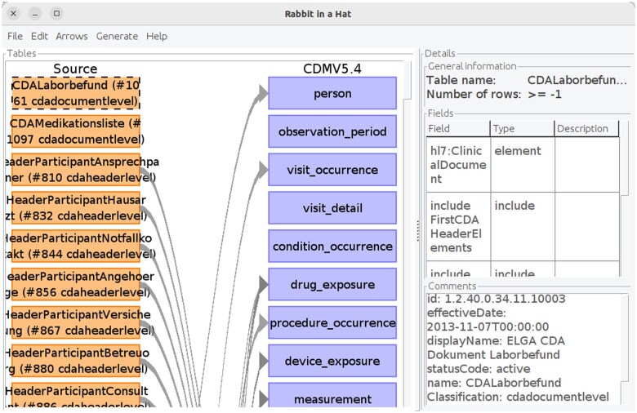Click the Source column heading
Image resolution: width=637 pixels, height=413 pixels.
(x=76, y=69)
